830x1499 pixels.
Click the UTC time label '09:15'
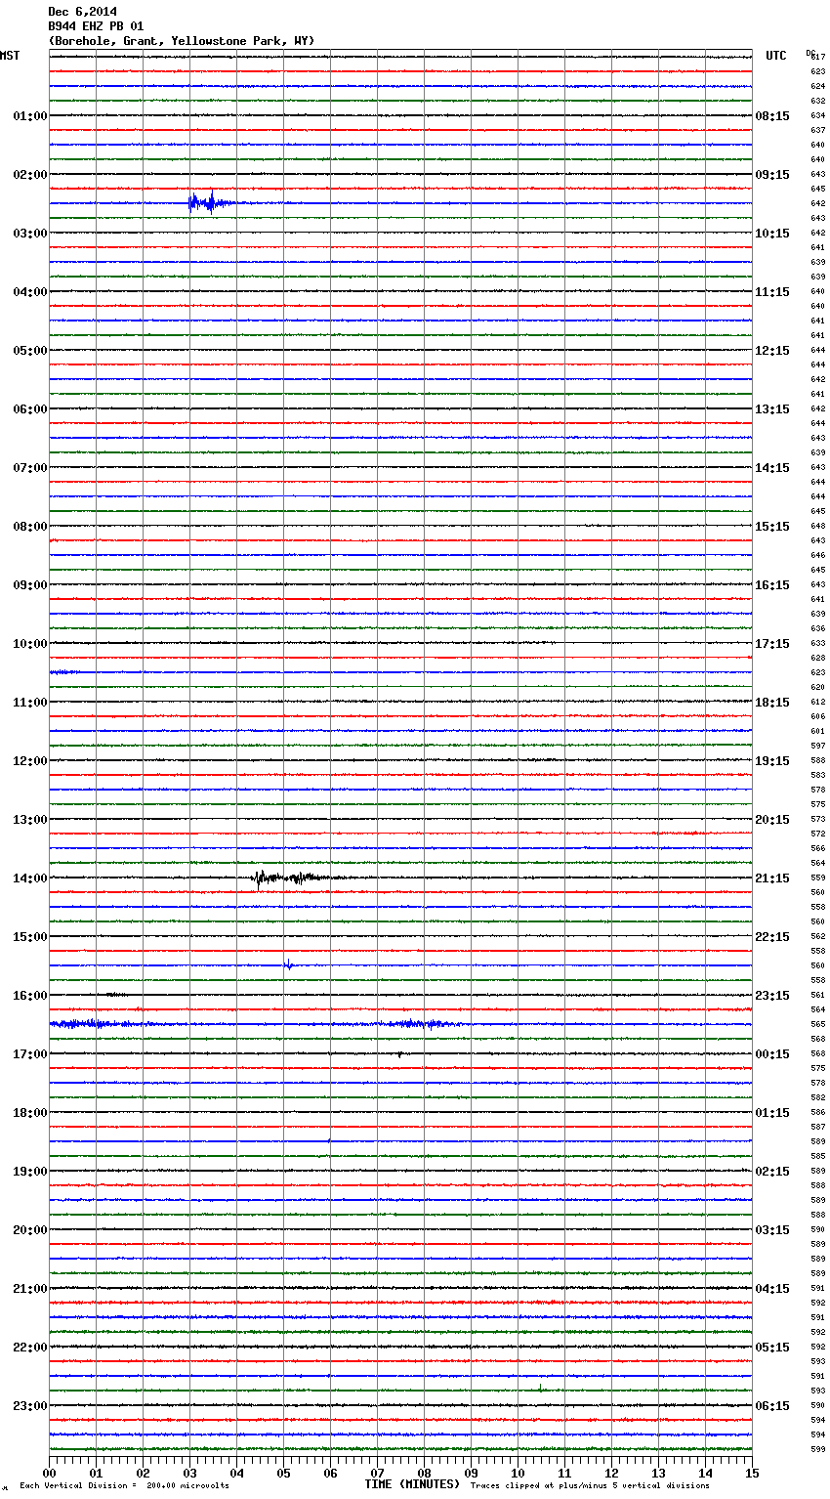(x=772, y=175)
